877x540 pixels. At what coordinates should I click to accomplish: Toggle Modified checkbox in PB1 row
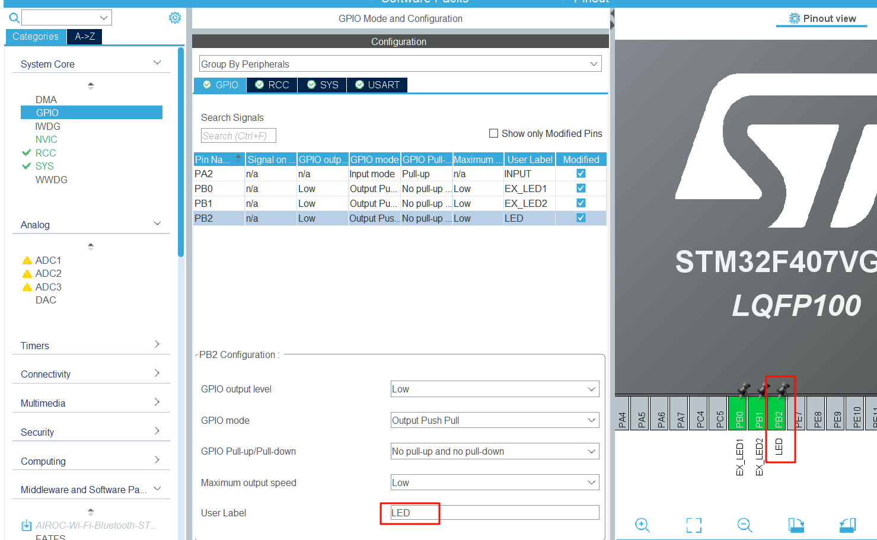coord(581,203)
